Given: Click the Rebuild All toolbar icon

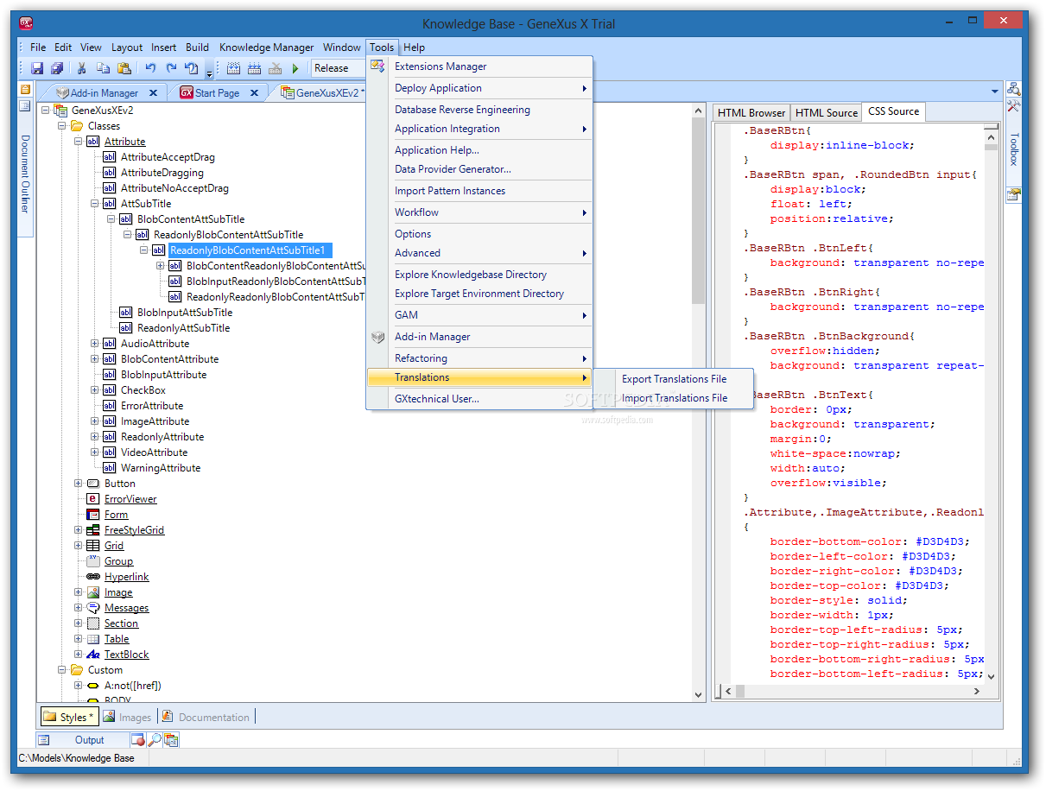Looking at the screenshot, I should [255, 68].
